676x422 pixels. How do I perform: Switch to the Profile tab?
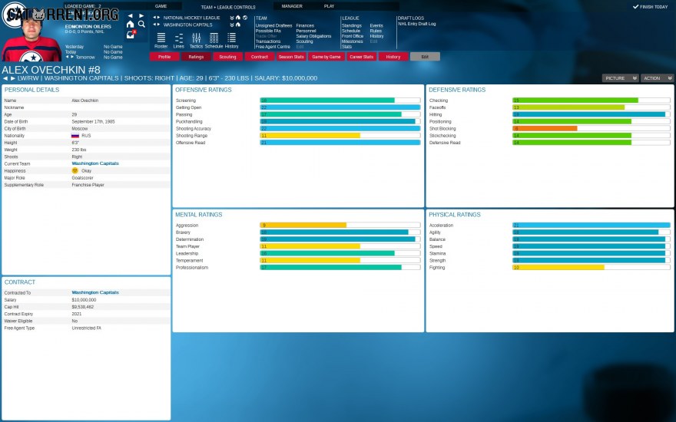tap(164, 57)
